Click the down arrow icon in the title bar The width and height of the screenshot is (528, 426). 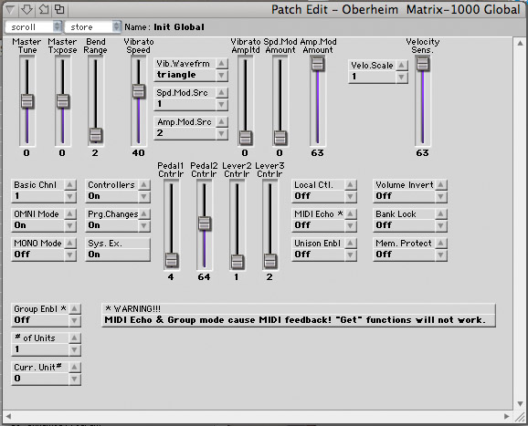(x=26, y=10)
